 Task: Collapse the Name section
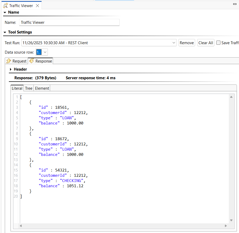(5, 12)
